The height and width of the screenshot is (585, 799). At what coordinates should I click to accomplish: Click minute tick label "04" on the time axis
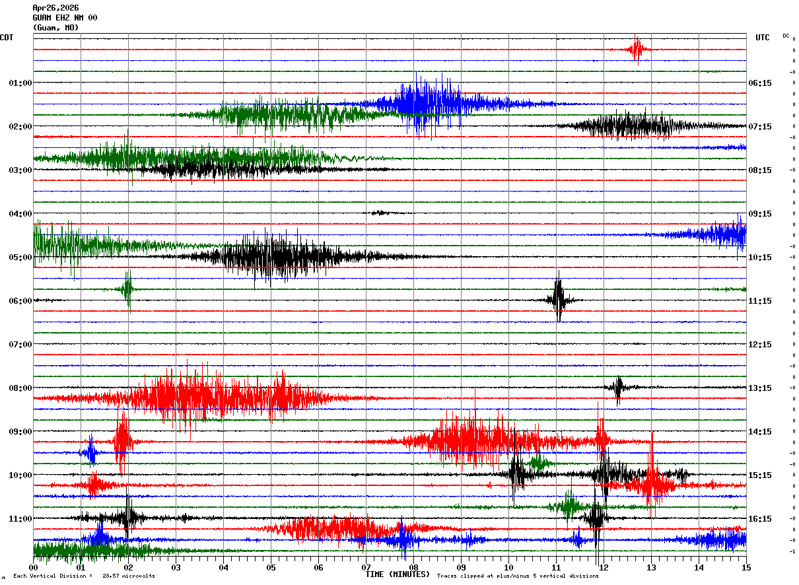point(223,567)
